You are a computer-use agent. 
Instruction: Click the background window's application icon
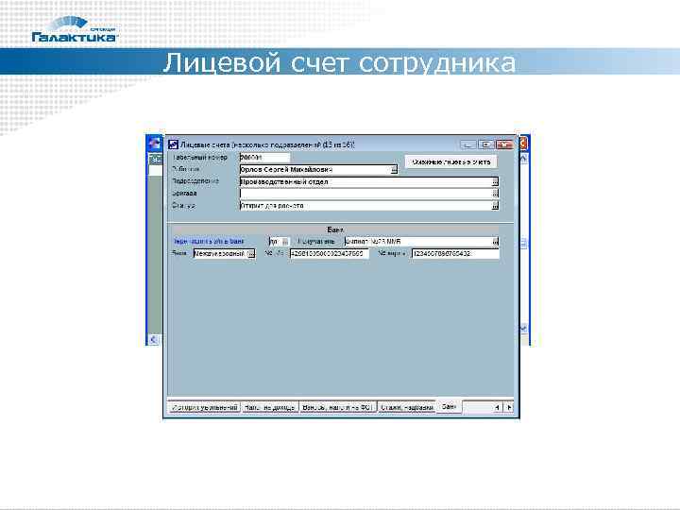pyautogui.click(x=154, y=144)
